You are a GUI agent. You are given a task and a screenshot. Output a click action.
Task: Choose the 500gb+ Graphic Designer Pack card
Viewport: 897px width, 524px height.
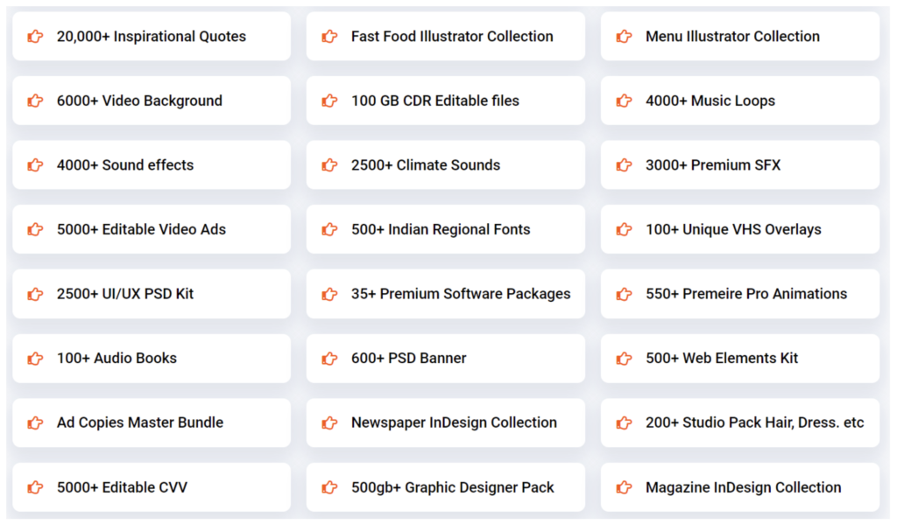[453, 488]
